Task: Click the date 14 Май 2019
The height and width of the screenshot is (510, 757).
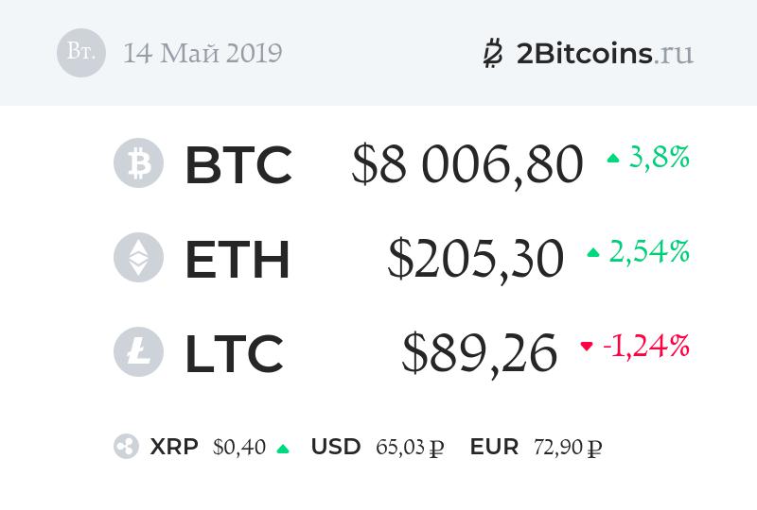Action: [202, 53]
